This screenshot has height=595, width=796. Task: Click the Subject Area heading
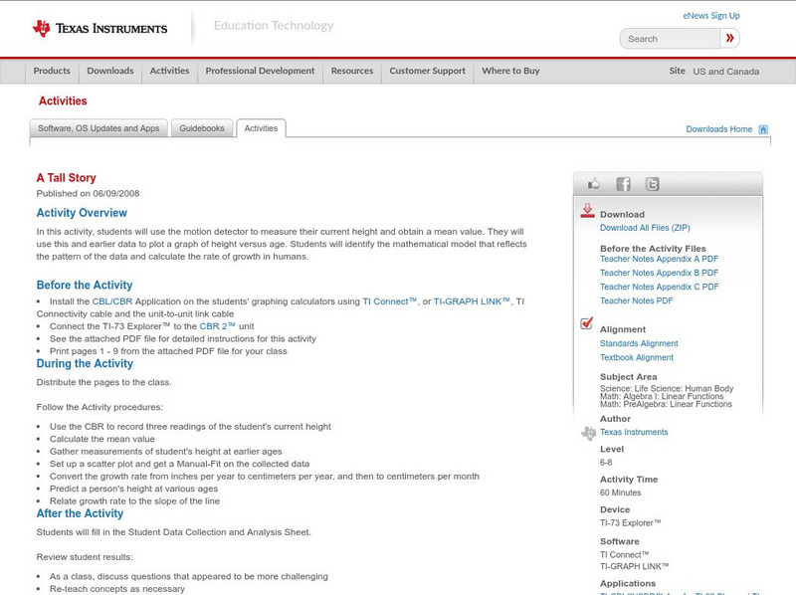pyautogui.click(x=629, y=377)
